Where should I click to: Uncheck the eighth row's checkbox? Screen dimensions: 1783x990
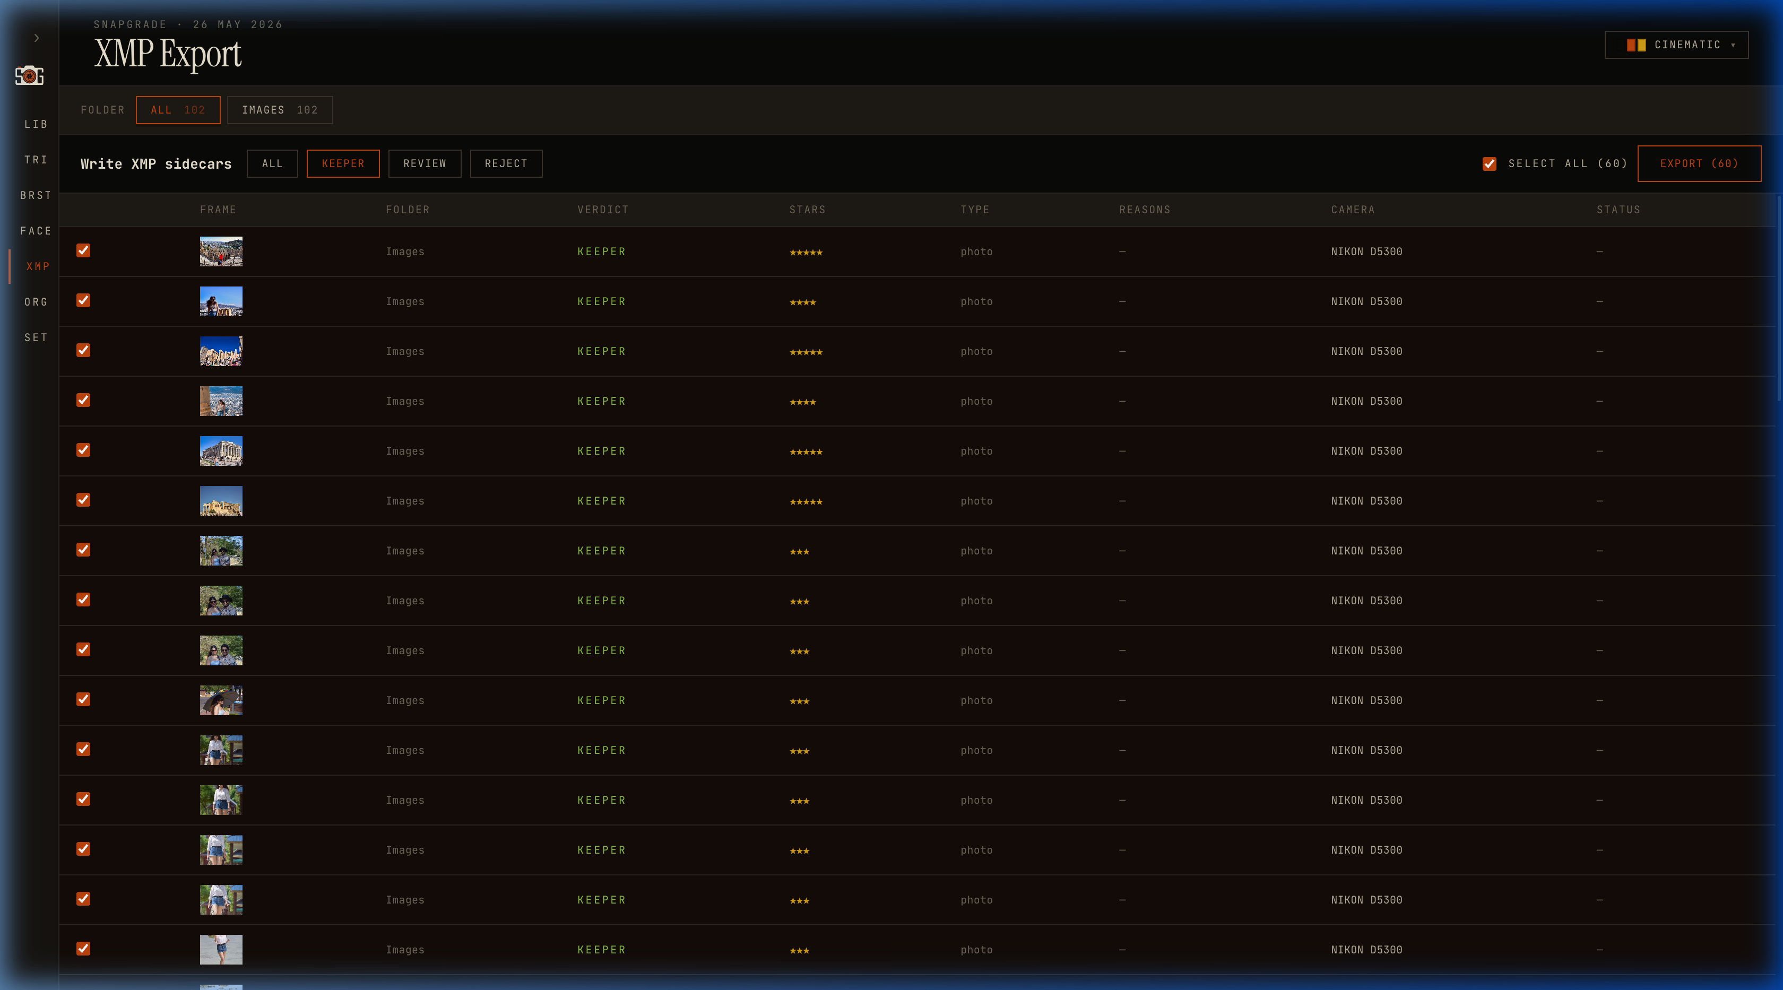tap(83, 599)
